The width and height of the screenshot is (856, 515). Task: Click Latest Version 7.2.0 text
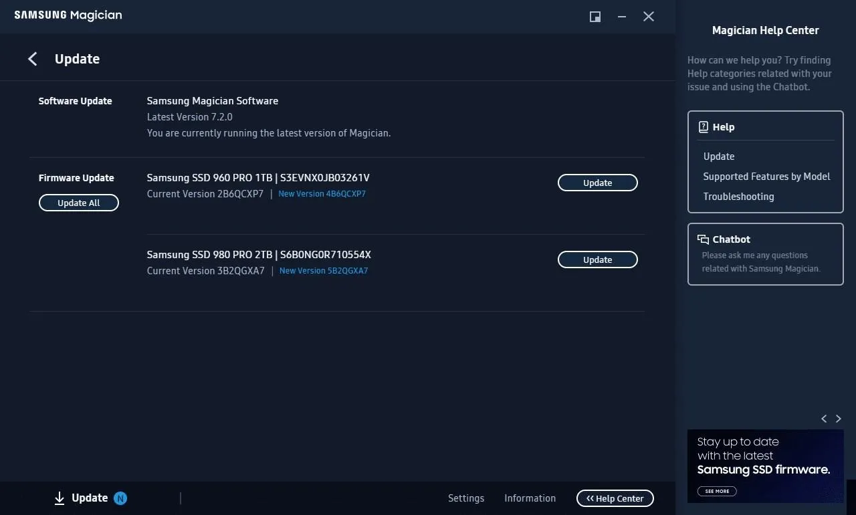coord(190,117)
